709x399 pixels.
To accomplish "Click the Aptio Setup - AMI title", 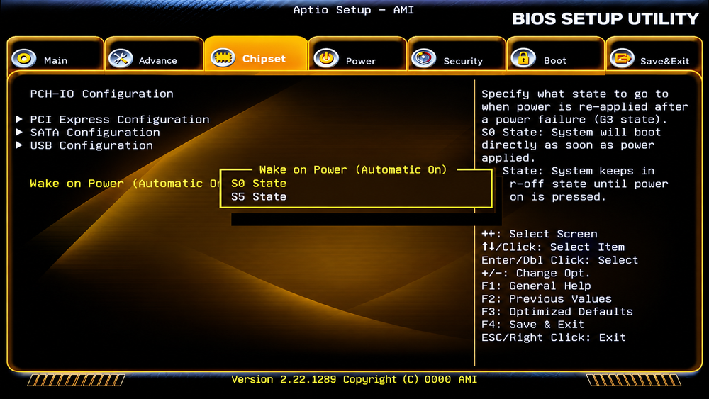I will pyautogui.click(x=354, y=10).
